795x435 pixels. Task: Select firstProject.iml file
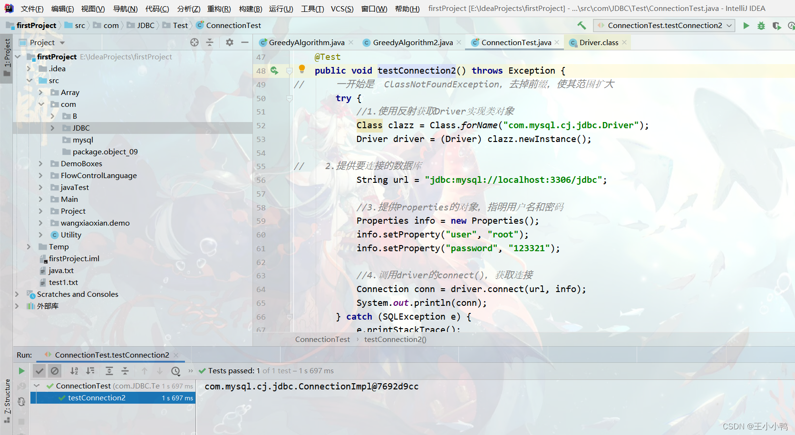click(x=74, y=259)
